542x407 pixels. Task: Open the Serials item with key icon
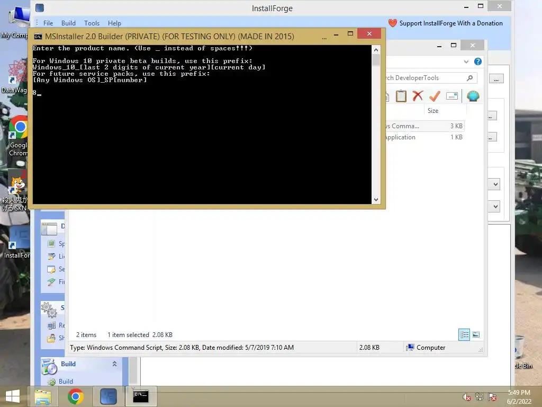coord(51,269)
